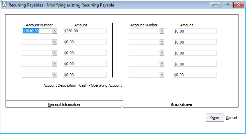Open lookup arrow for fourth right account row
The image size is (246, 134).
[x=162, y=64]
